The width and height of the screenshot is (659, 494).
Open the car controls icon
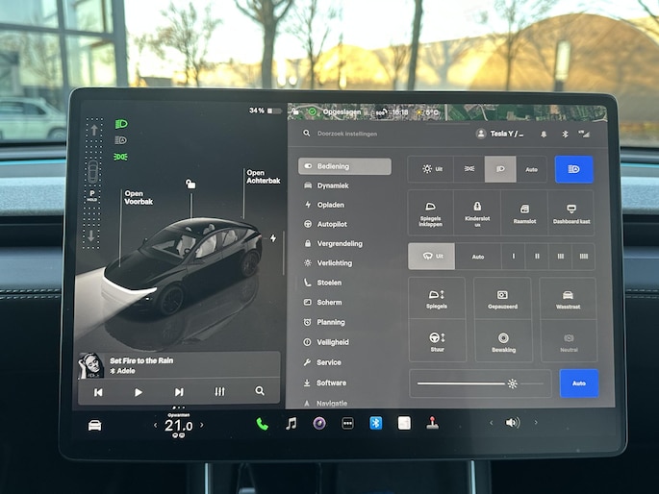click(95, 425)
